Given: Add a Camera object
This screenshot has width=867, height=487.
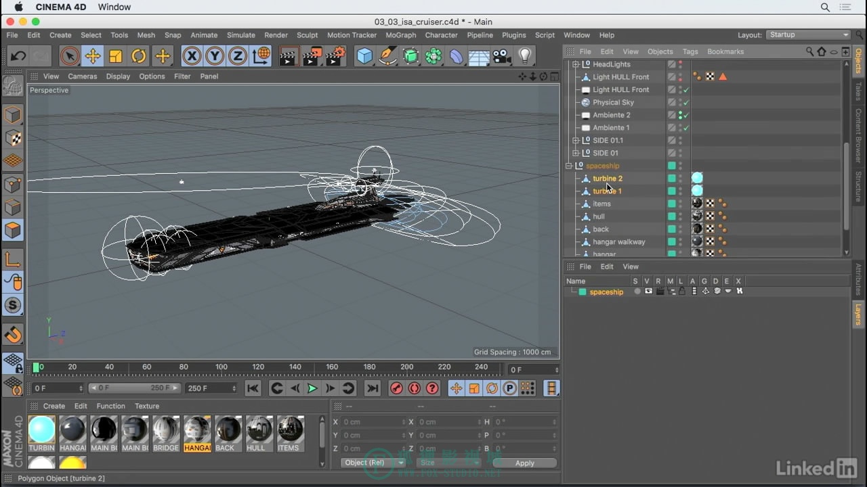Looking at the screenshot, I should coord(502,56).
